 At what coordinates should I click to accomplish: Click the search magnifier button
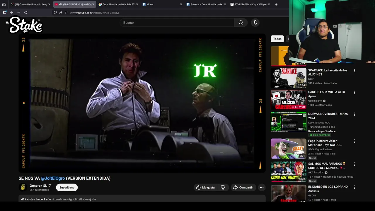point(241,23)
